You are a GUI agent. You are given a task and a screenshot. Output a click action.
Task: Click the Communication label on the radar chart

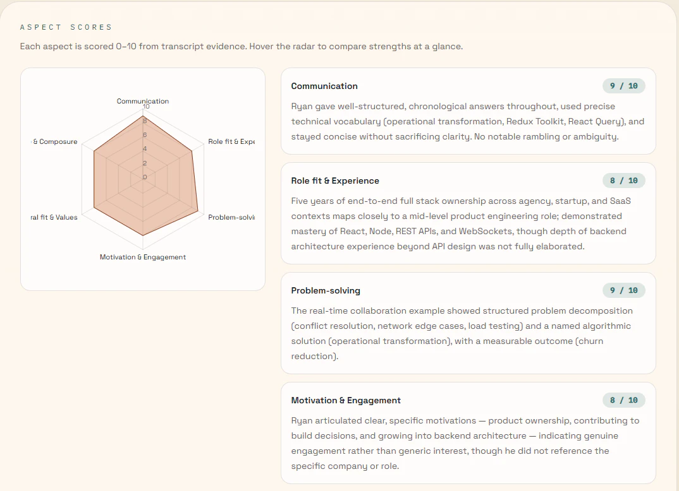click(143, 101)
